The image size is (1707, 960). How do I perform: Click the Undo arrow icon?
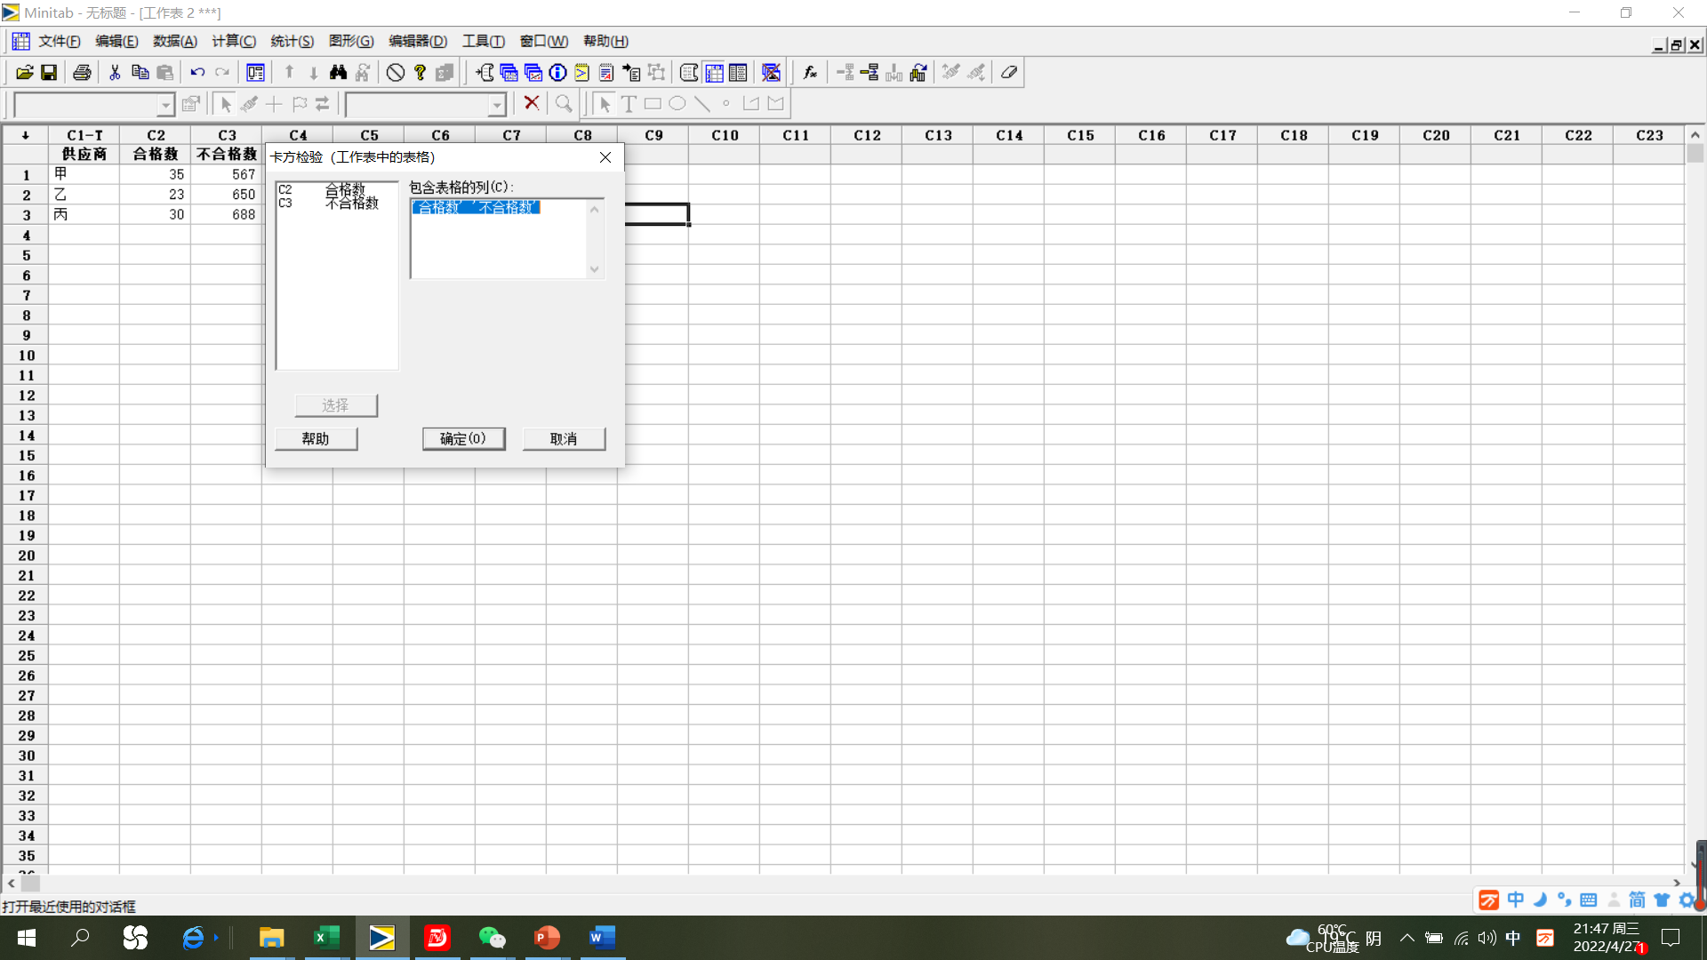[x=197, y=73]
